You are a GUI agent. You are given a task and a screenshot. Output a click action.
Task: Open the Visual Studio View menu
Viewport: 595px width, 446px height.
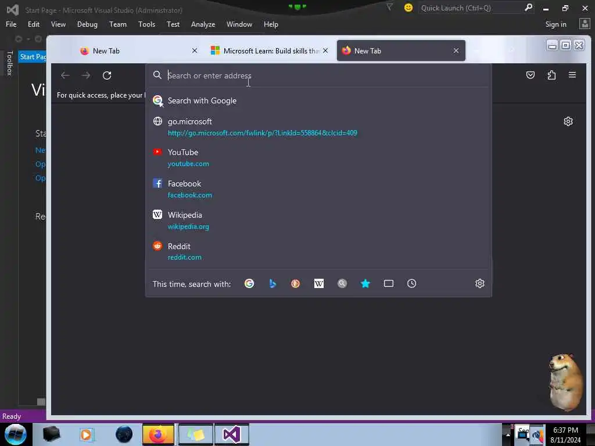58,24
